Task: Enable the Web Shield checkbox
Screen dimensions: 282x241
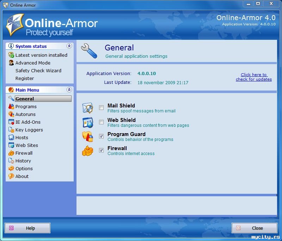Action: pos(101,122)
